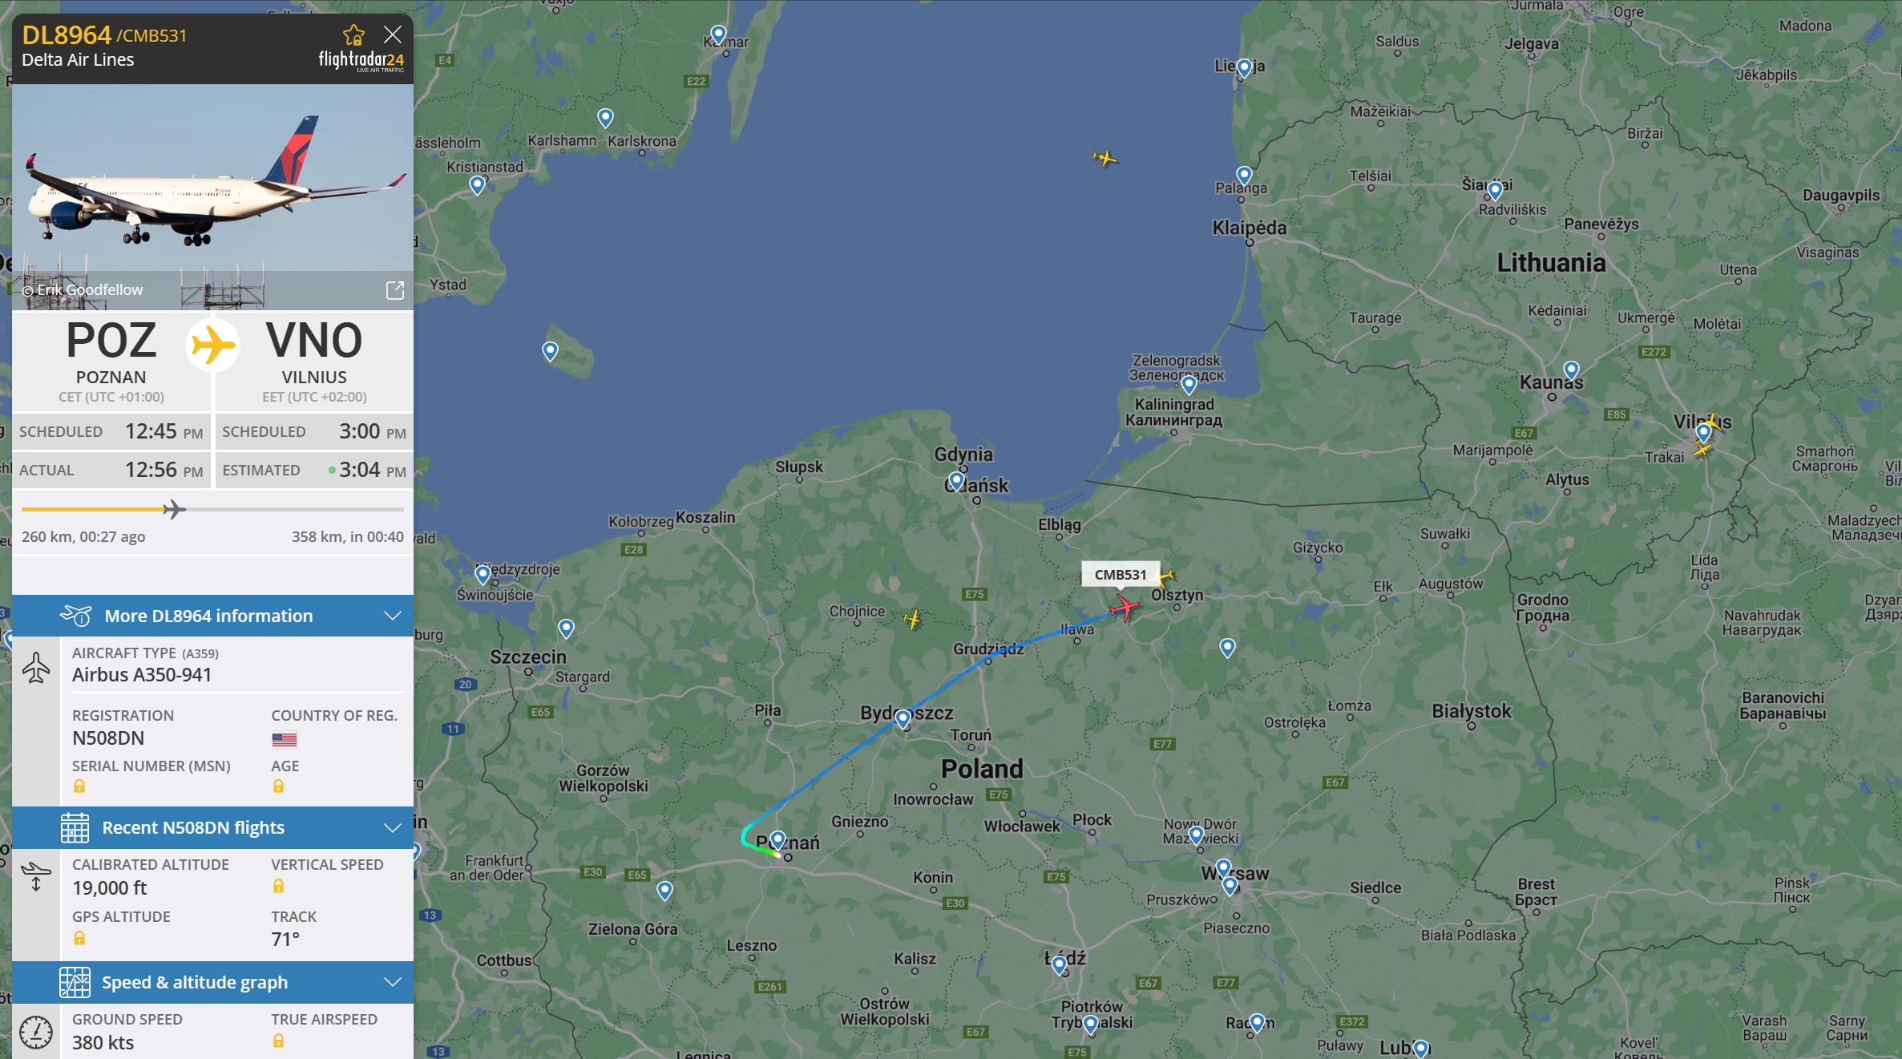Click the Delta A350 aircraft photo
This screenshot has height=1059, width=1902.
213,196
